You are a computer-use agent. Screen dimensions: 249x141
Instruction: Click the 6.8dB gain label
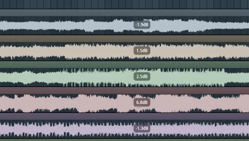tap(142, 103)
